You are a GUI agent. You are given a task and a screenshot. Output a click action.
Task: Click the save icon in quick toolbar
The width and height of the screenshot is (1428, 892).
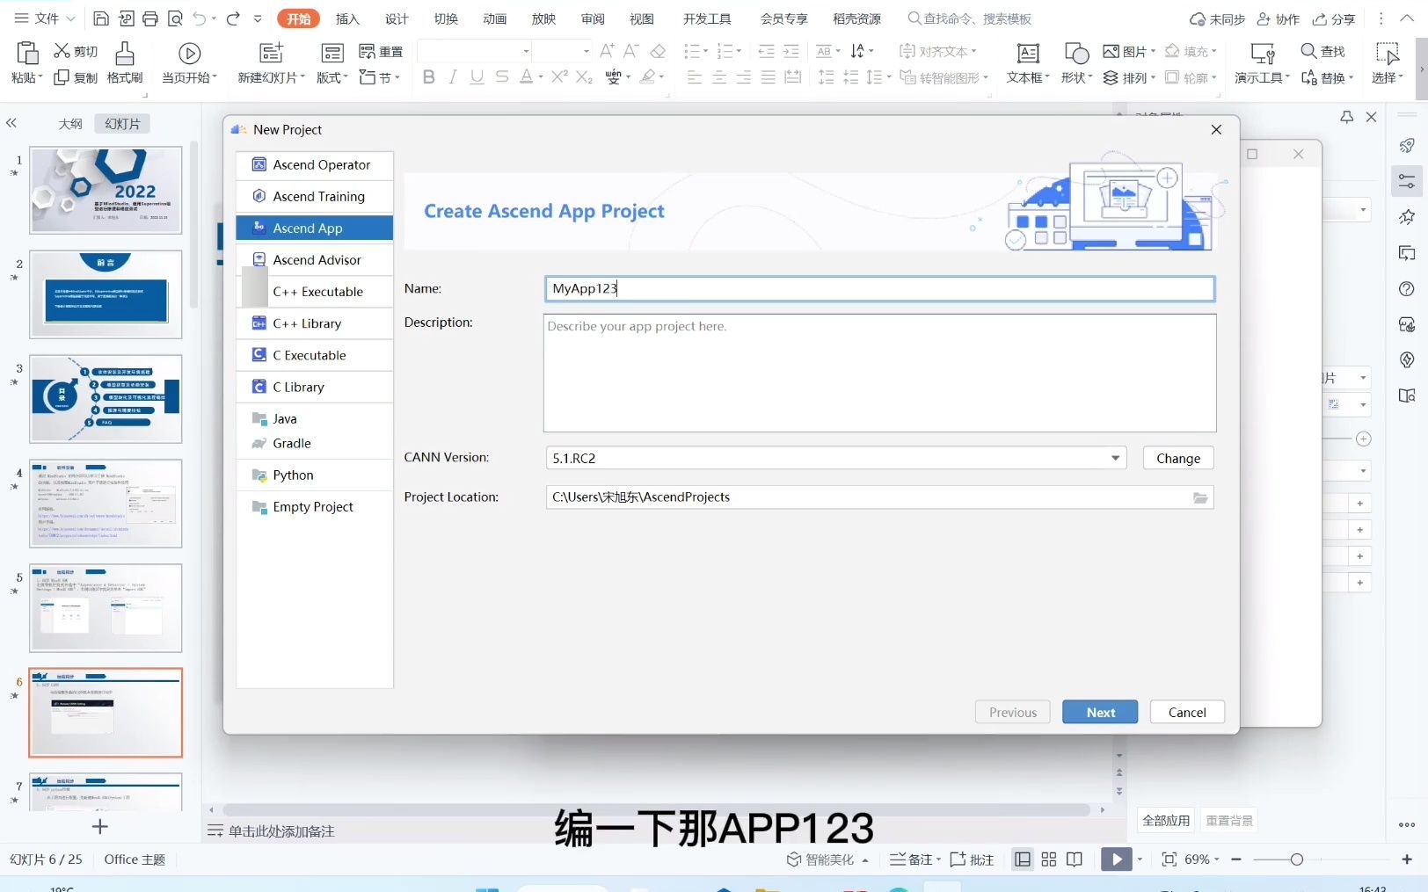click(101, 18)
